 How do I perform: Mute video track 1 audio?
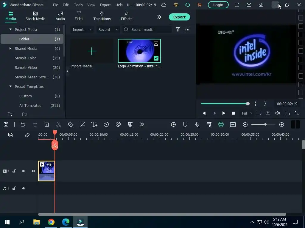tap(24, 171)
